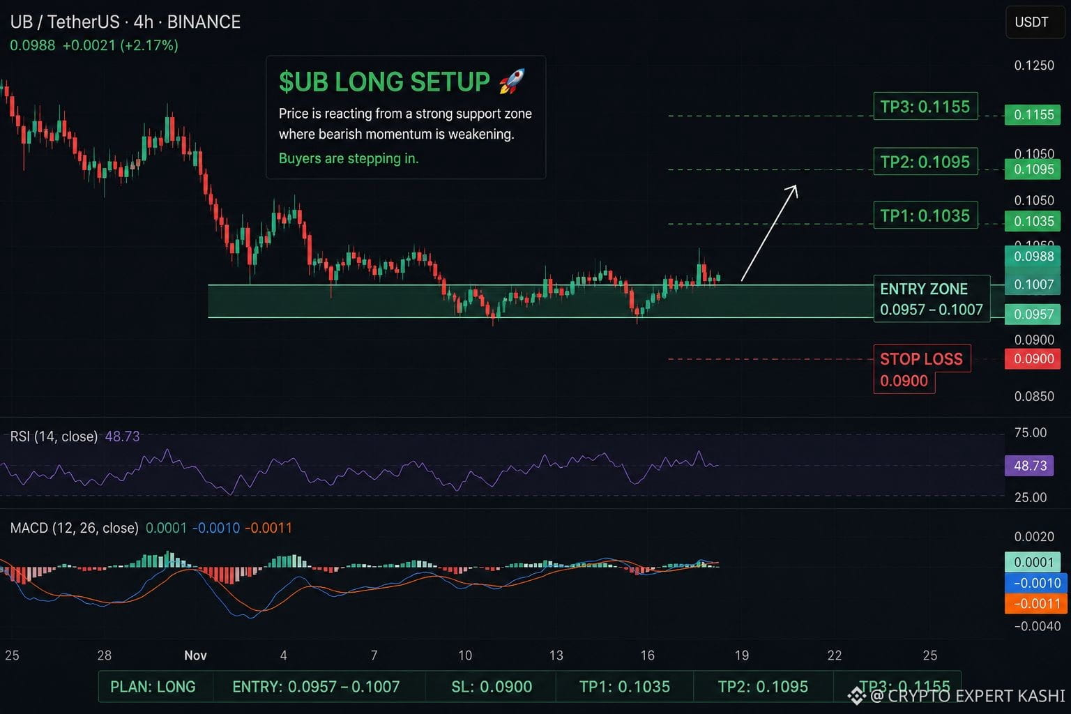1071x714 pixels.
Task: Click the green 0.1095 price-axis tag
Action: click(x=1033, y=169)
